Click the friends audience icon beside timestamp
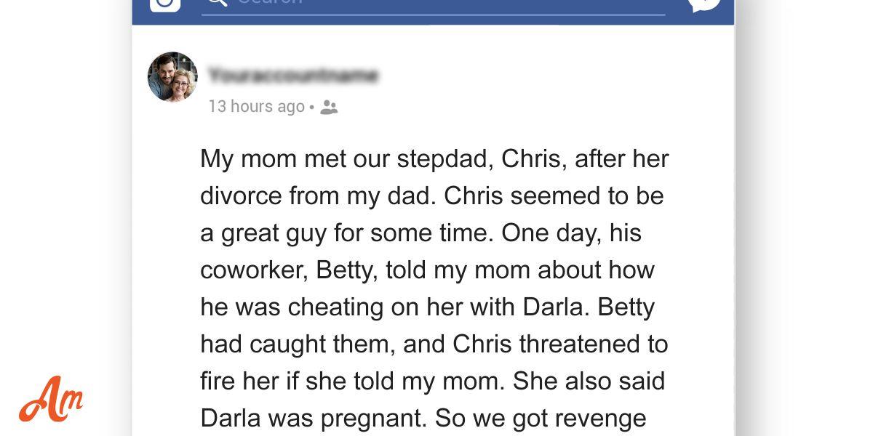The image size is (873, 436). click(329, 108)
